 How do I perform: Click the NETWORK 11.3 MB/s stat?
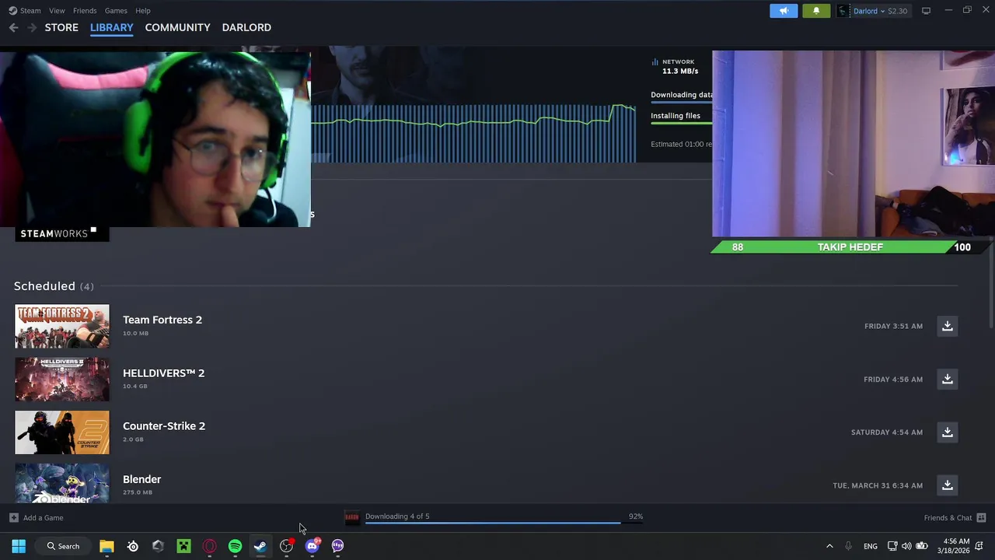tap(675, 66)
